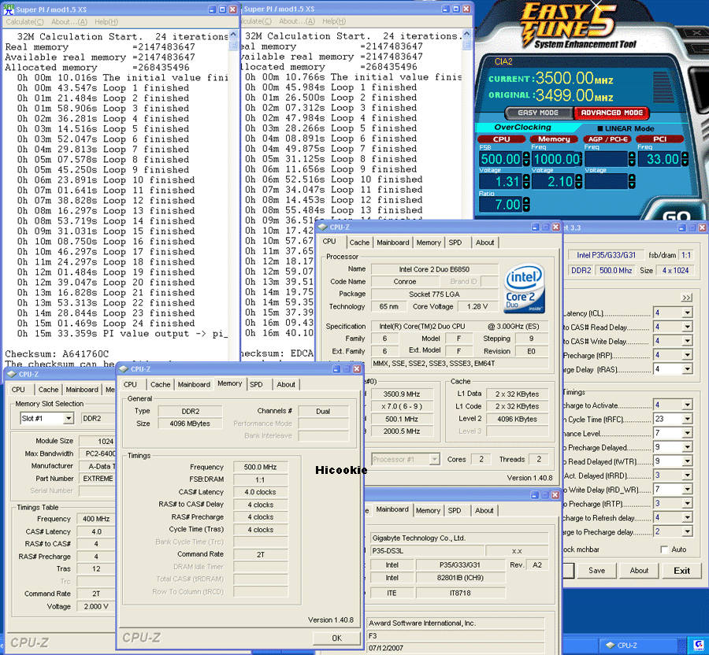The height and width of the screenshot is (655, 709).
Task: Click OK in CPU-Z memory timings window
Action: coord(336,638)
